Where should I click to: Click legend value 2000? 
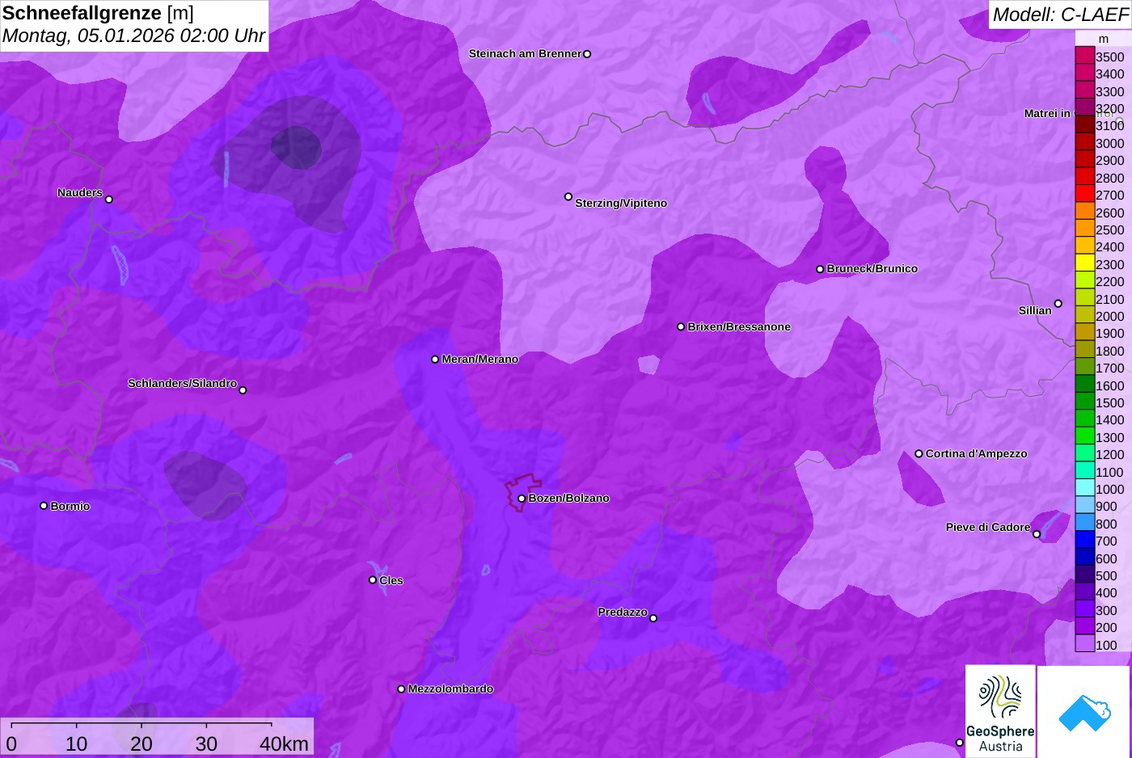tap(1109, 316)
